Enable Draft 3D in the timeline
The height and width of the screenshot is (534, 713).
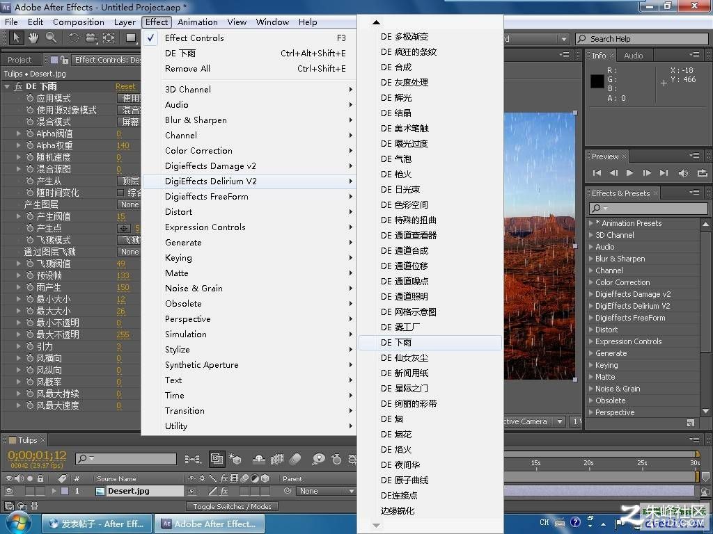235,460
